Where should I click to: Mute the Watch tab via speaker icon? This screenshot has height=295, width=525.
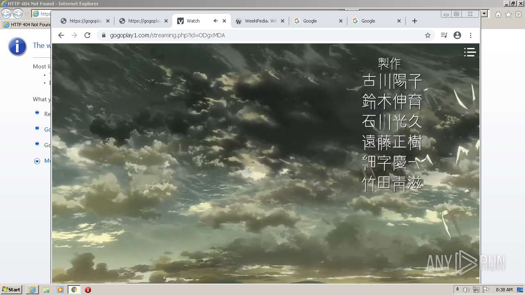tap(215, 21)
